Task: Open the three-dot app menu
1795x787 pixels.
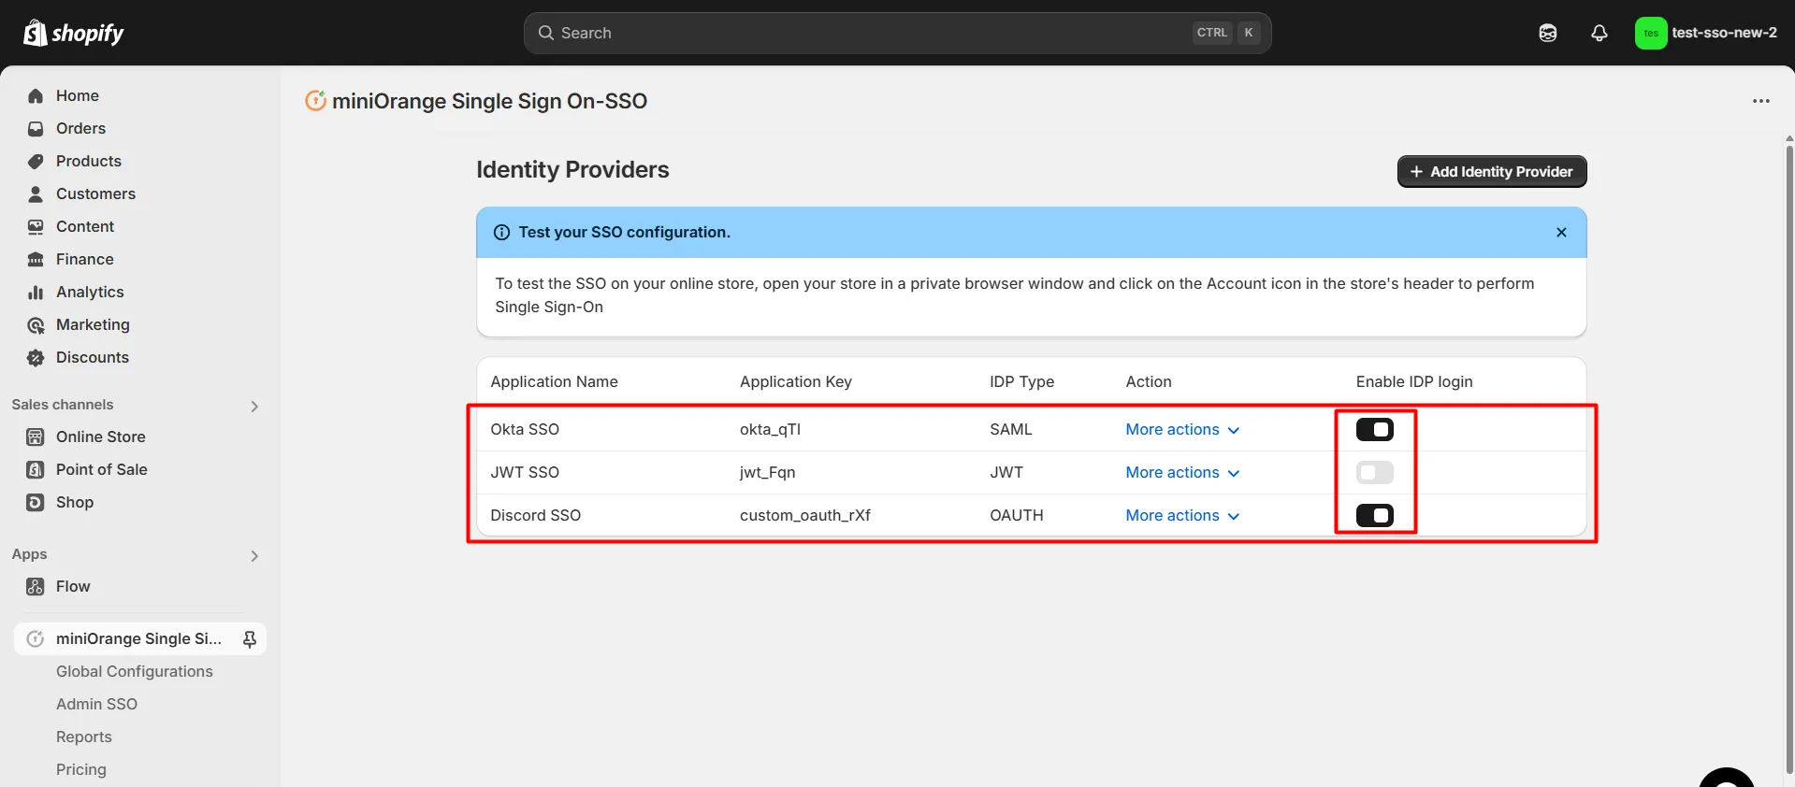Action: pyautogui.click(x=1761, y=101)
